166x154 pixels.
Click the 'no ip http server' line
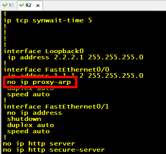click(x=39, y=144)
